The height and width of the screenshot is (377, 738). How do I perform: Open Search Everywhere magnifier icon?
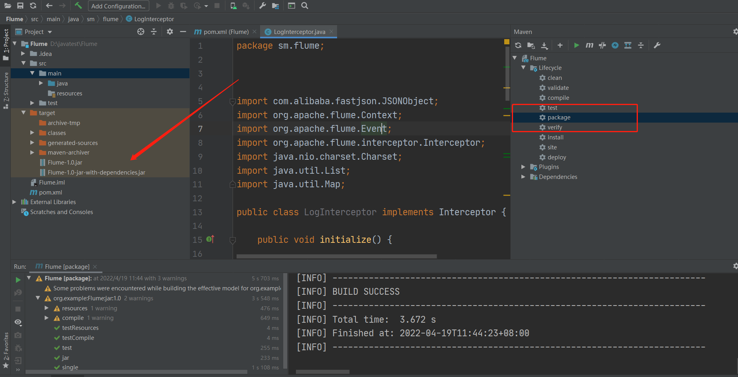[x=305, y=6]
